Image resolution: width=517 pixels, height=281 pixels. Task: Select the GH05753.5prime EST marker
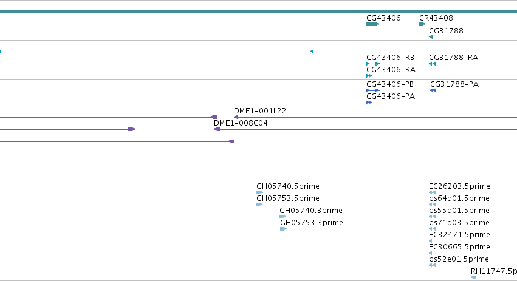pos(259,205)
